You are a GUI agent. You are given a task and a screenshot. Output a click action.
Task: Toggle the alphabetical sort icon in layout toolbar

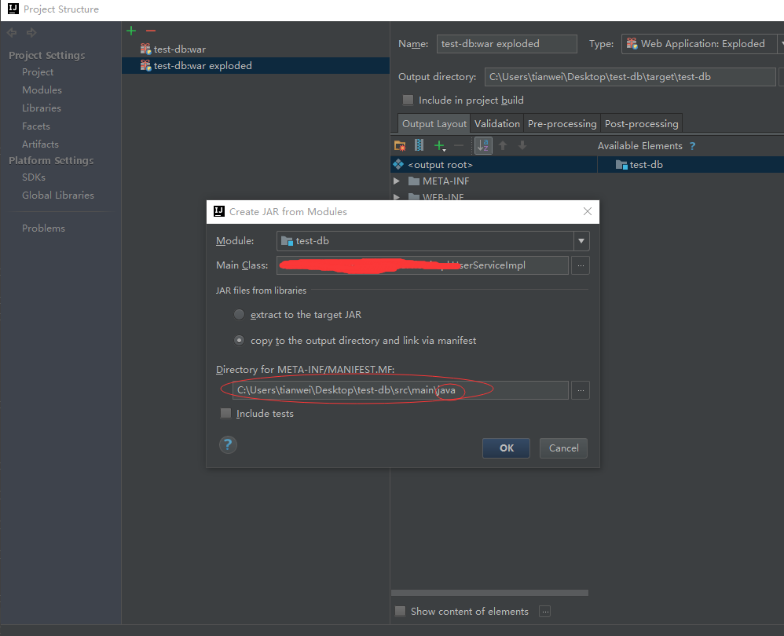483,145
